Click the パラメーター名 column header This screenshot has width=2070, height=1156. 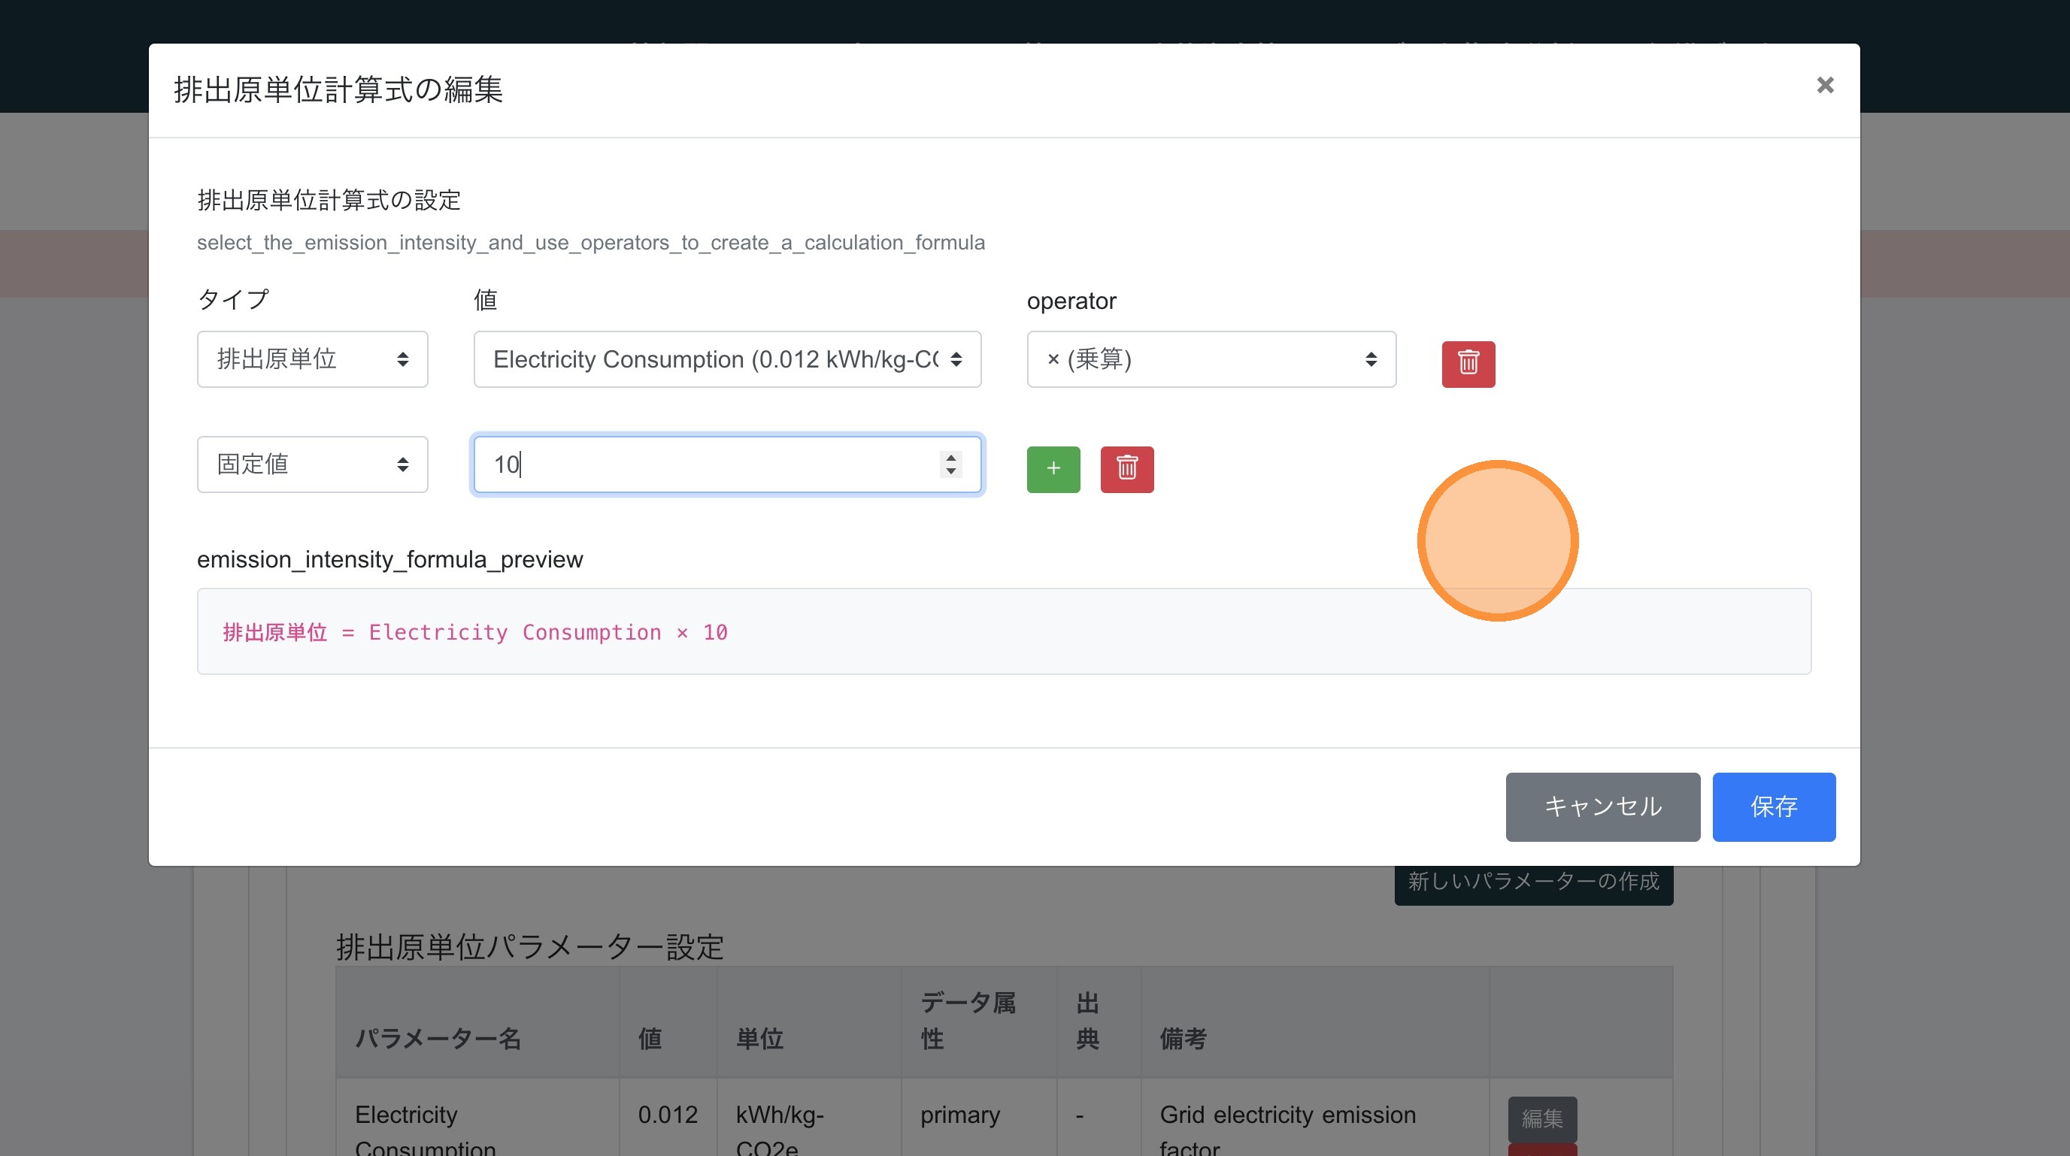point(438,1038)
